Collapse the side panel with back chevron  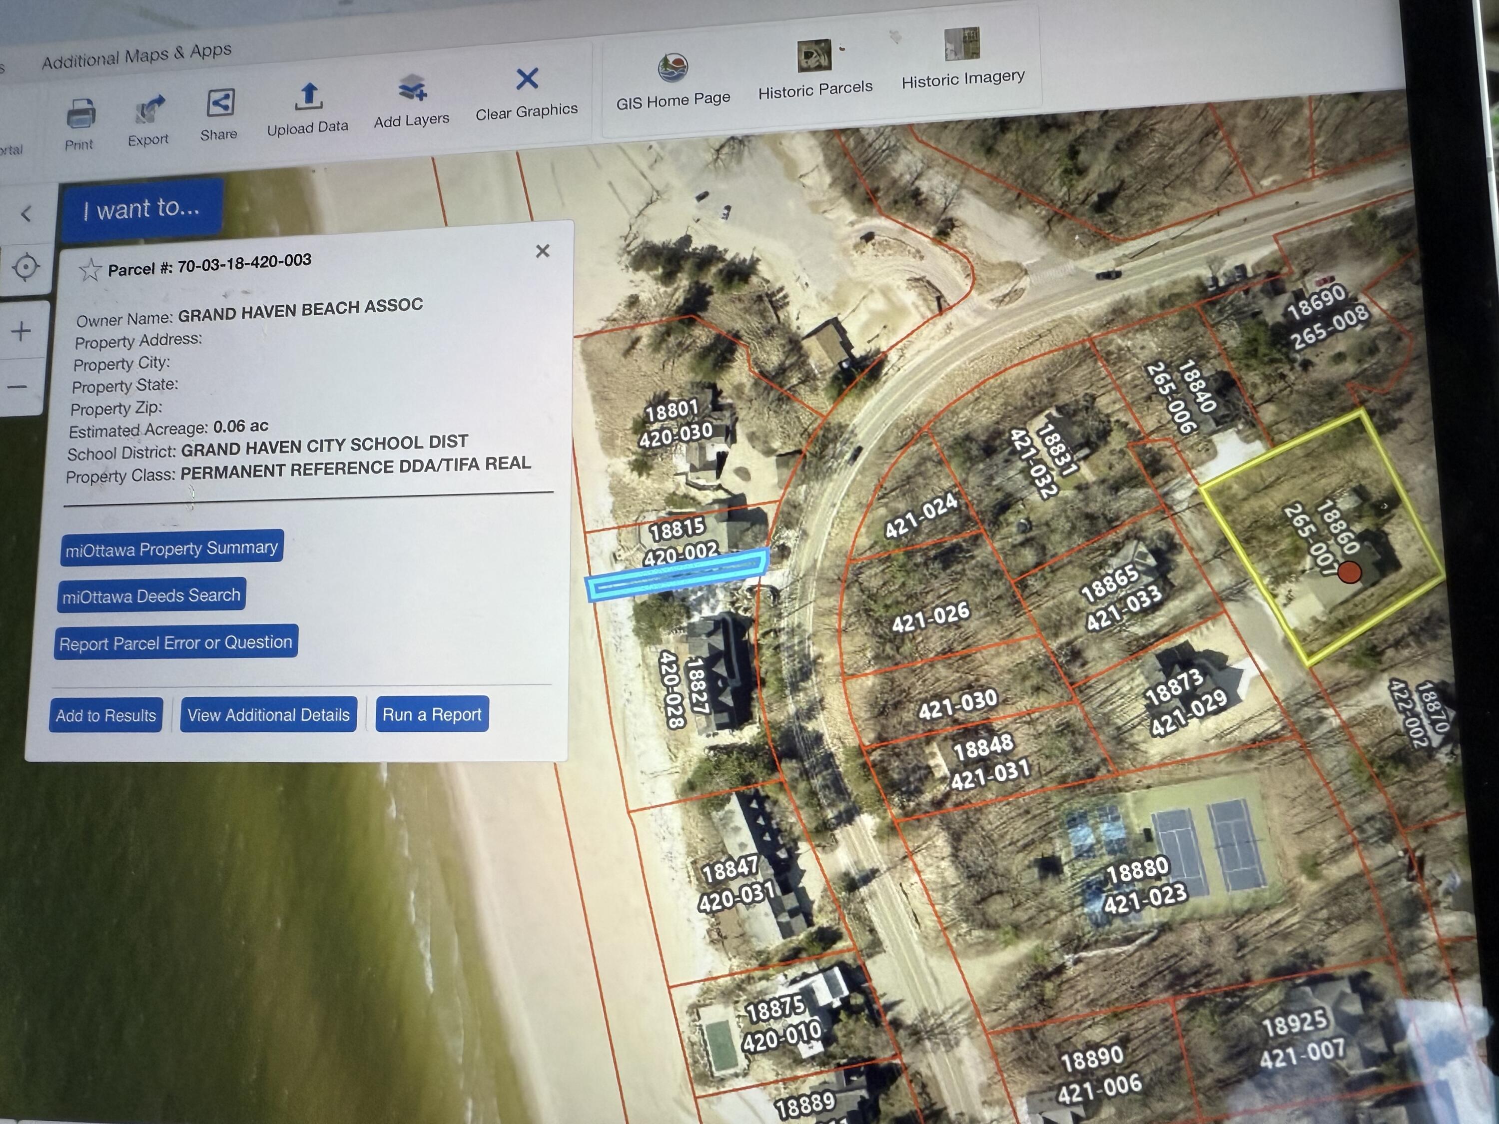tap(26, 214)
